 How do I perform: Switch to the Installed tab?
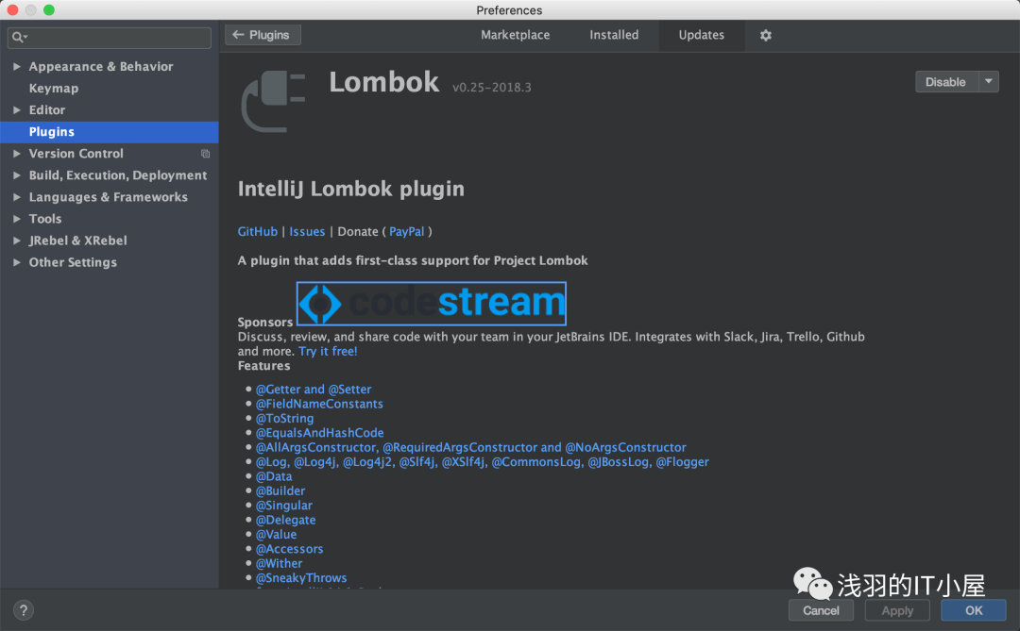pos(614,35)
